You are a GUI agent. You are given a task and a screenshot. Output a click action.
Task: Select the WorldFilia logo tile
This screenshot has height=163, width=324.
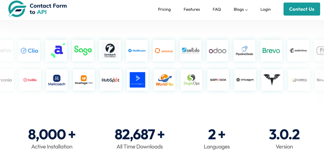(164, 80)
